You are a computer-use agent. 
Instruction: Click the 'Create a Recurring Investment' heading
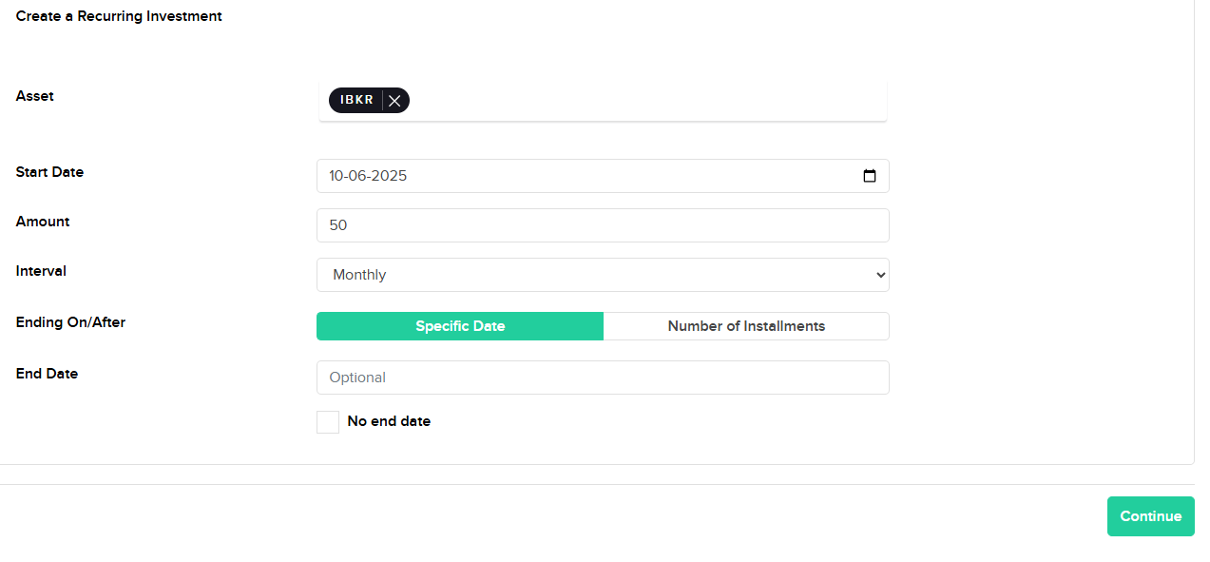(x=119, y=16)
